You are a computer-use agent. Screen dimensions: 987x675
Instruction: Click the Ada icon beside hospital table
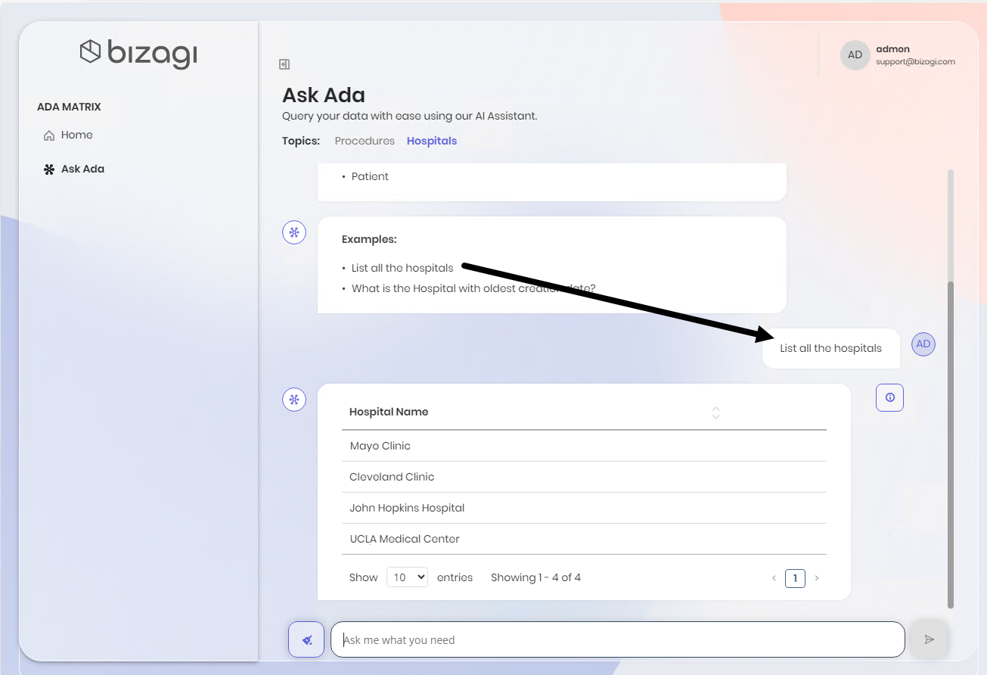(294, 399)
